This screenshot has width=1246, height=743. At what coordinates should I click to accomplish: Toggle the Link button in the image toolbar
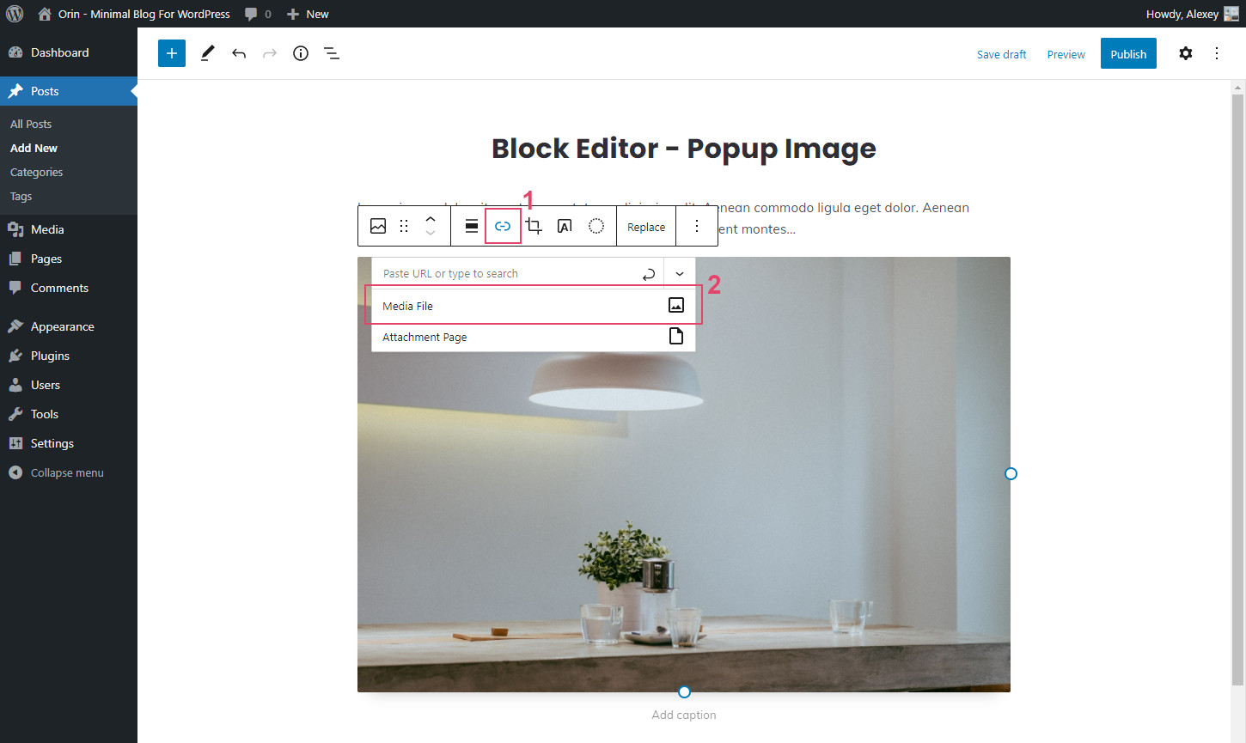pyautogui.click(x=503, y=226)
